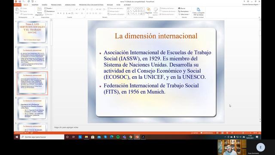Viewport: 275px width, 155px height.
Task: Click Reemplazar in Edición group
Action: click(183, 11)
